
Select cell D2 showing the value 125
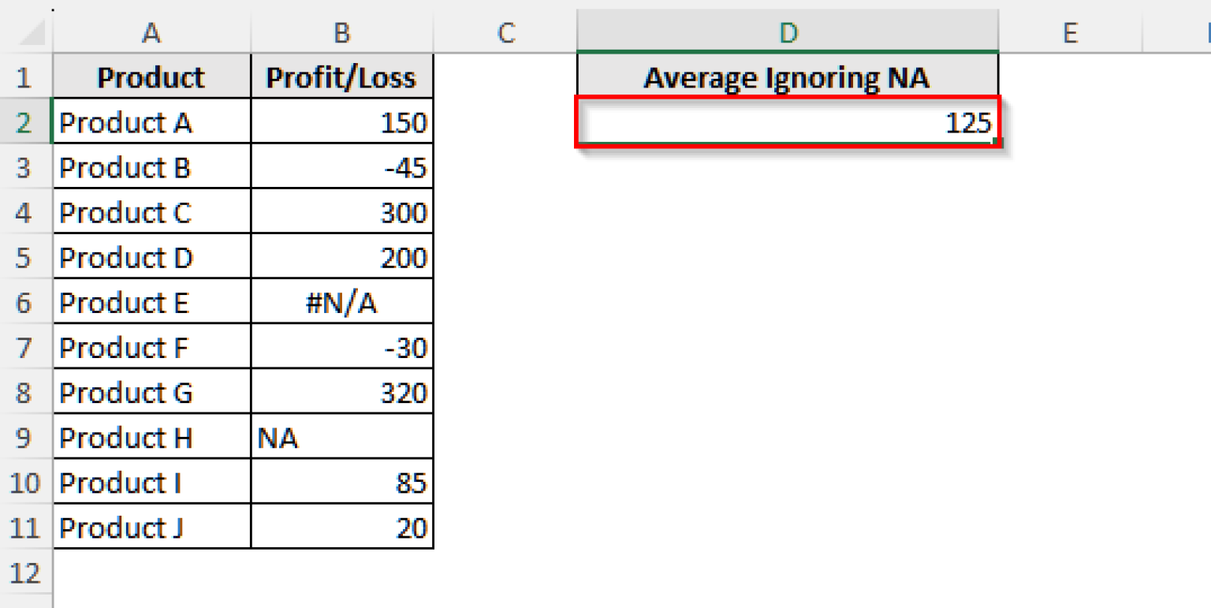pos(788,123)
